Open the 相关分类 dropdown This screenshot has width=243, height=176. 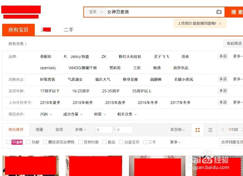(x=127, y=114)
